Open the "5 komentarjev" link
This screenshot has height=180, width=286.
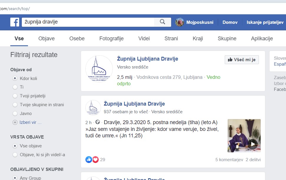[229, 160]
